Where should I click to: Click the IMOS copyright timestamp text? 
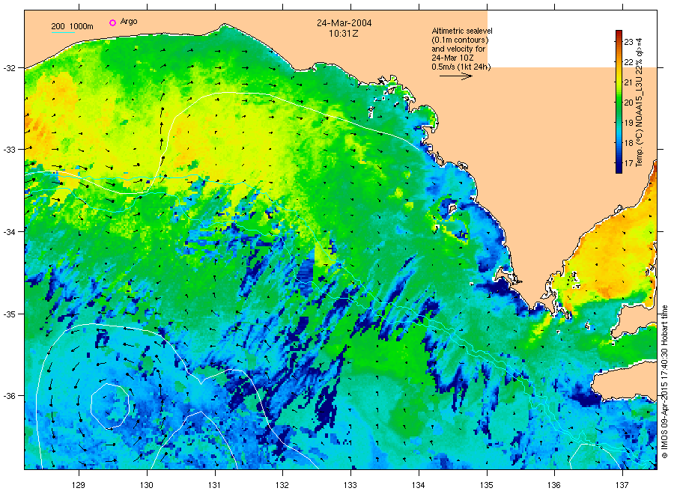[664, 382]
